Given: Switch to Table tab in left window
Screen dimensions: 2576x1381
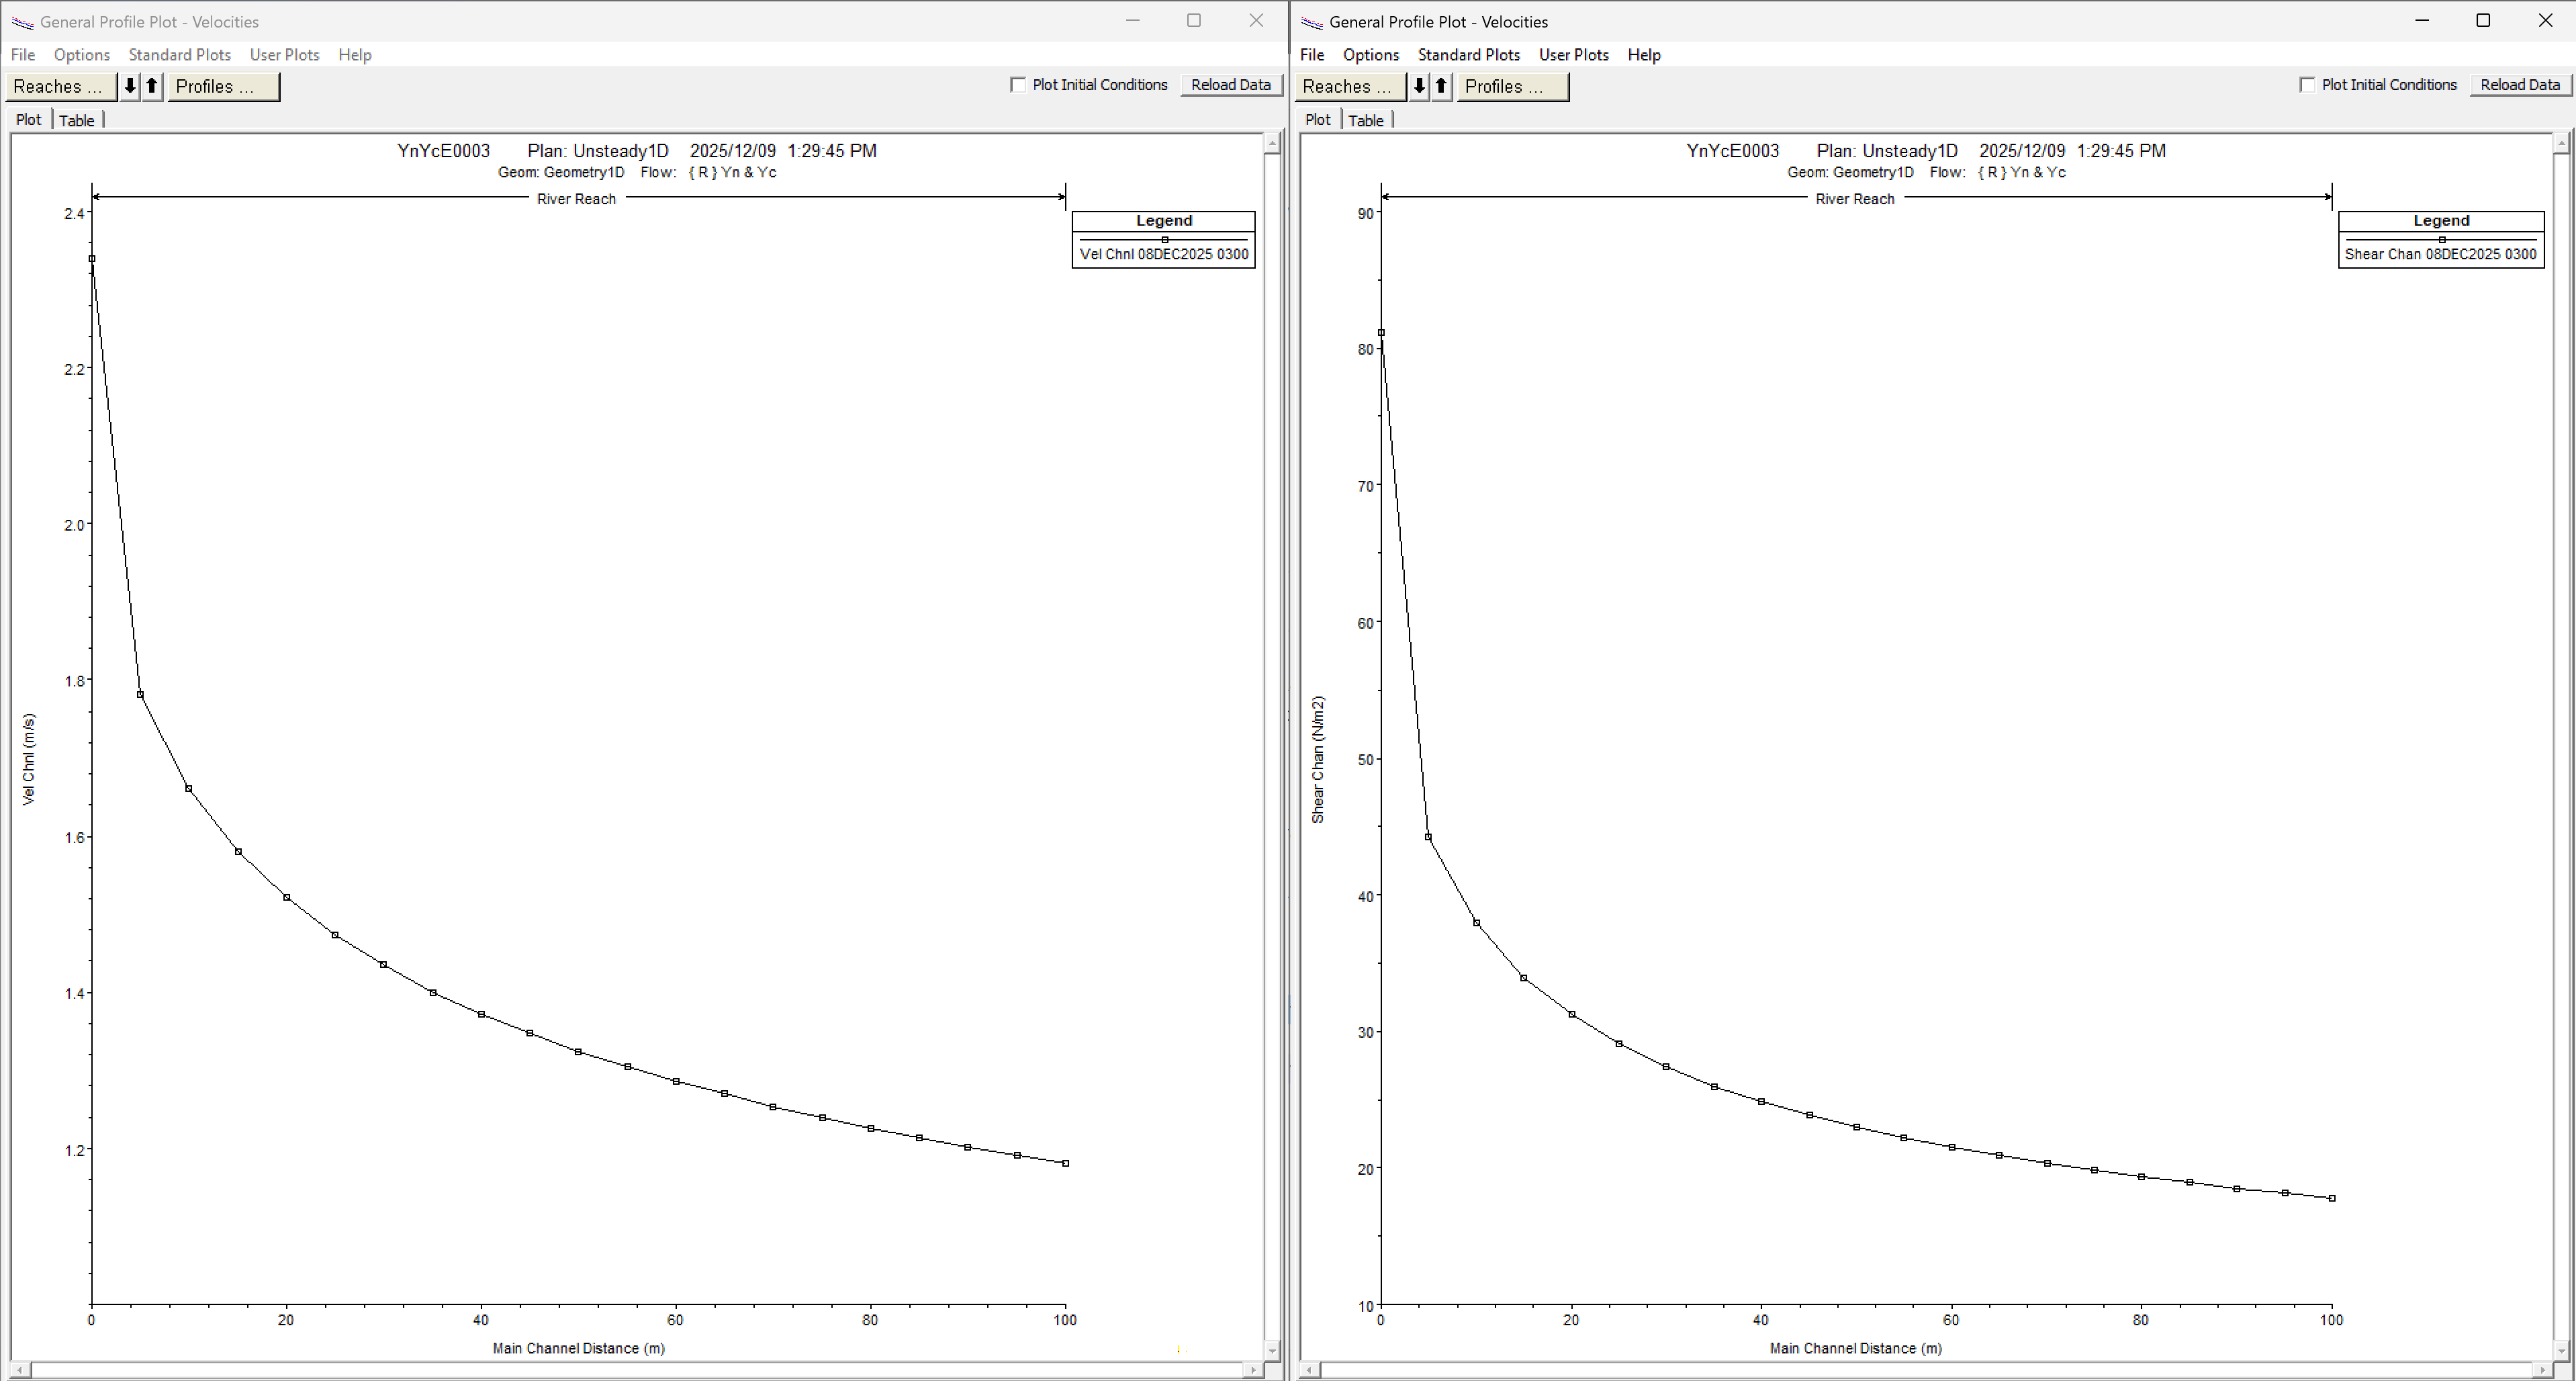Looking at the screenshot, I should pyautogui.click(x=77, y=121).
